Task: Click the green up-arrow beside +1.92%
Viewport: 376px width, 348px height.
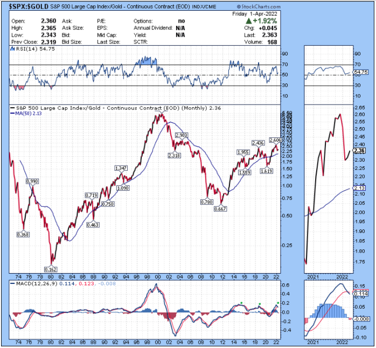Action: click(249, 21)
